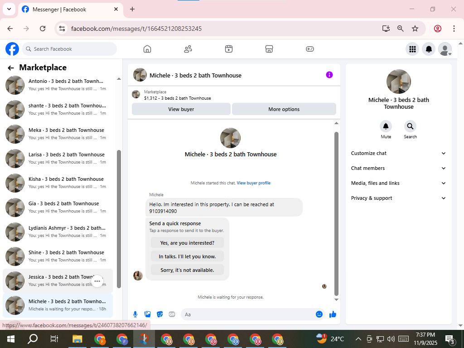Choose a sticker from sticker icon

[x=160, y=314]
